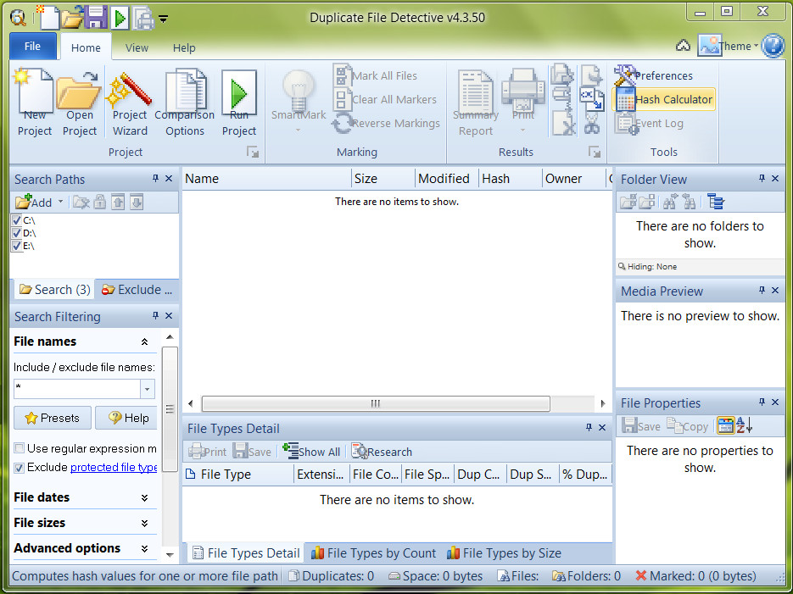Select the Exclude paths tab
The width and height of the screenshot is (793, 594).
[x=137, y=290]
